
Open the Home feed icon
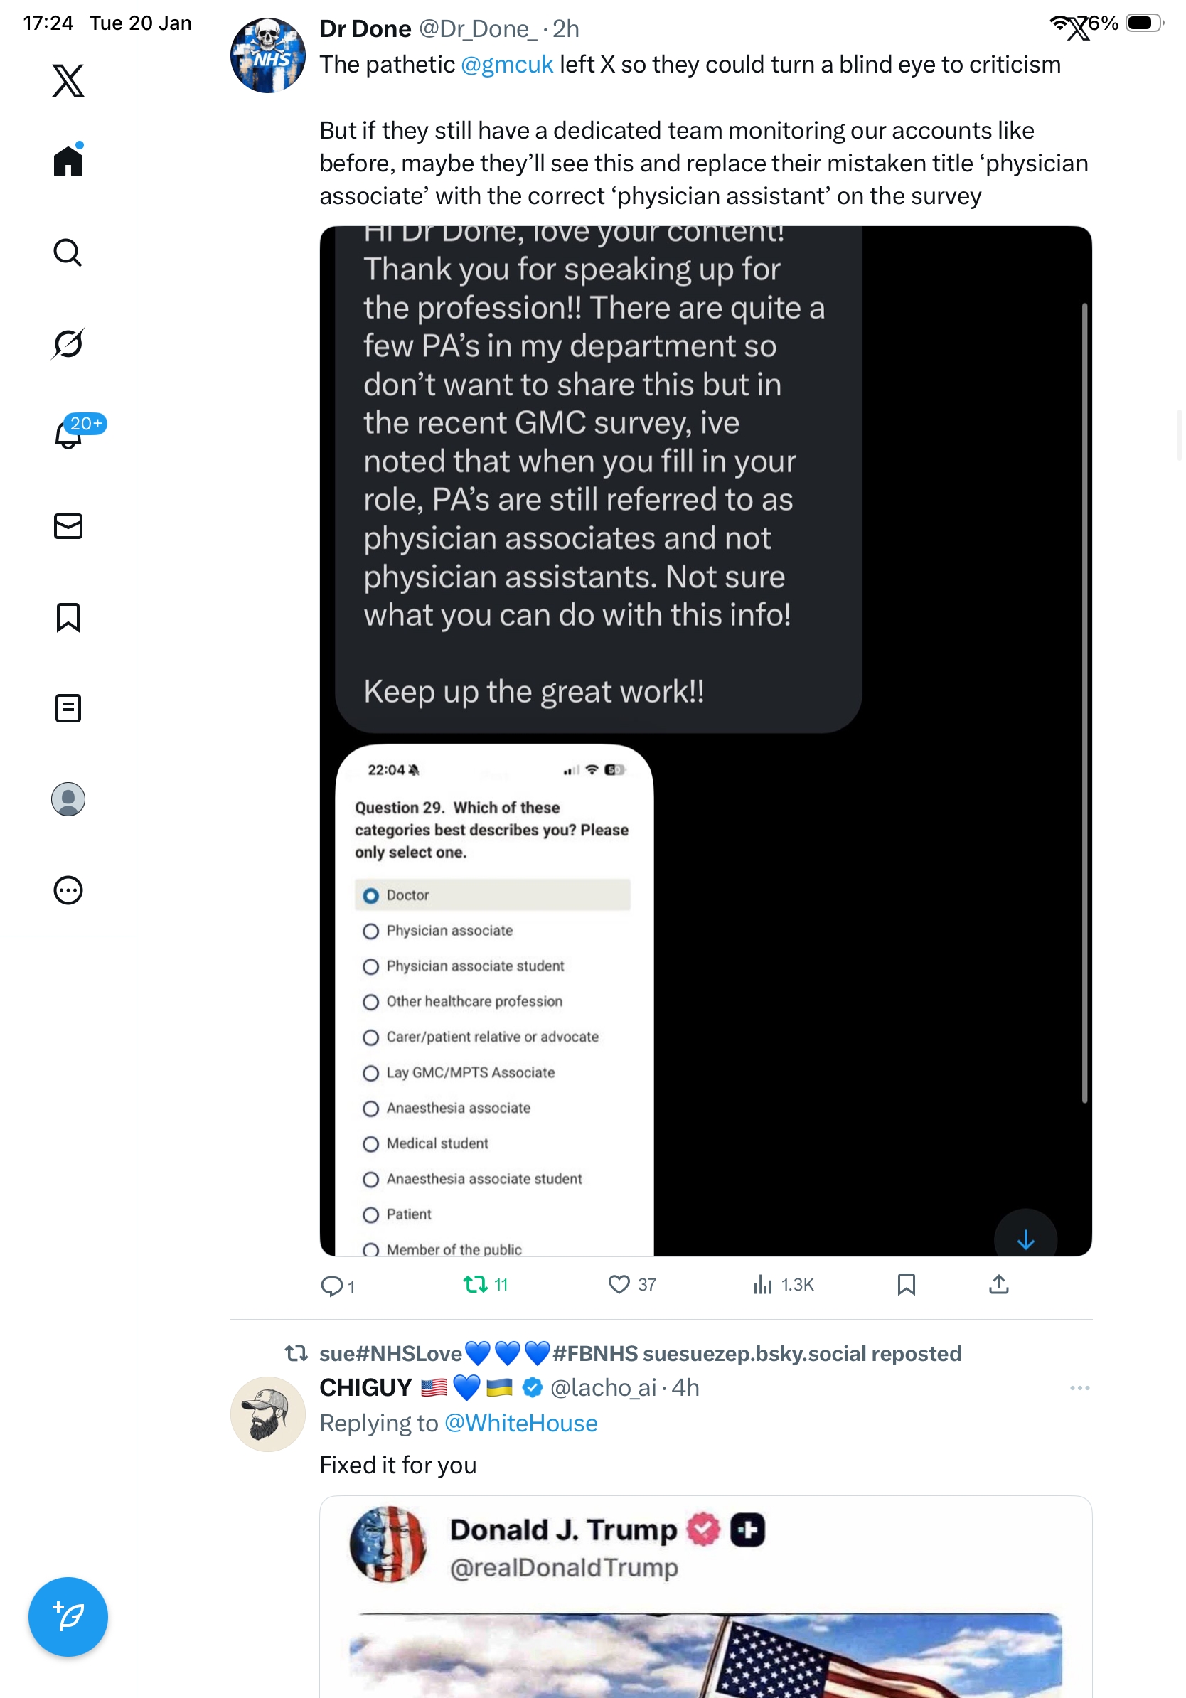(68, 161)
